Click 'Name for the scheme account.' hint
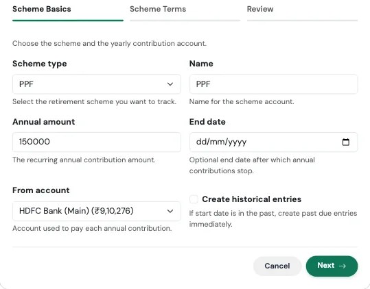The width and height of the screenshot is (370, 289). point(242,101)
